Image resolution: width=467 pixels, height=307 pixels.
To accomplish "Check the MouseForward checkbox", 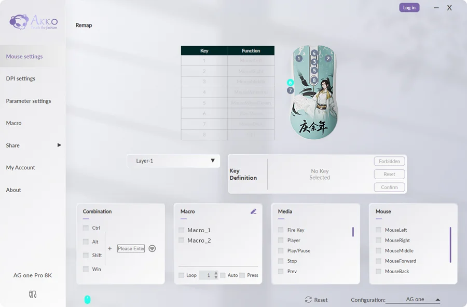I will 378,261.
